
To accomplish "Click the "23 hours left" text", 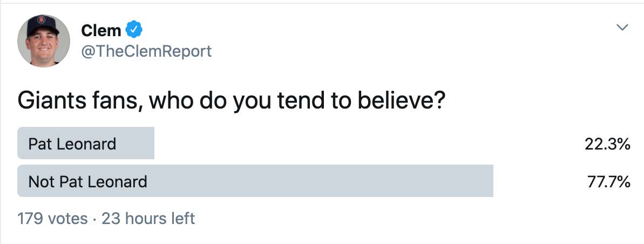I will 148,219.
